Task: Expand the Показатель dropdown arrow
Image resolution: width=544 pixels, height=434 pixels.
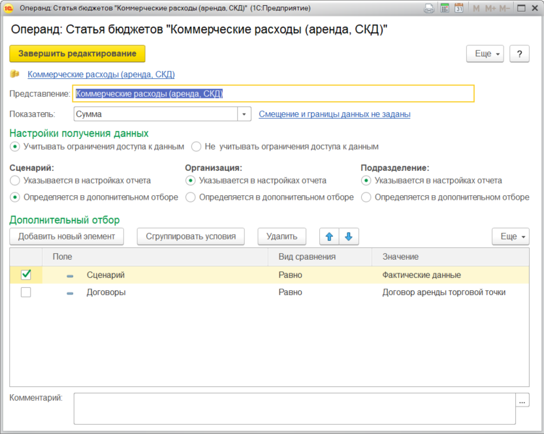Action: [x=244, y=114]
